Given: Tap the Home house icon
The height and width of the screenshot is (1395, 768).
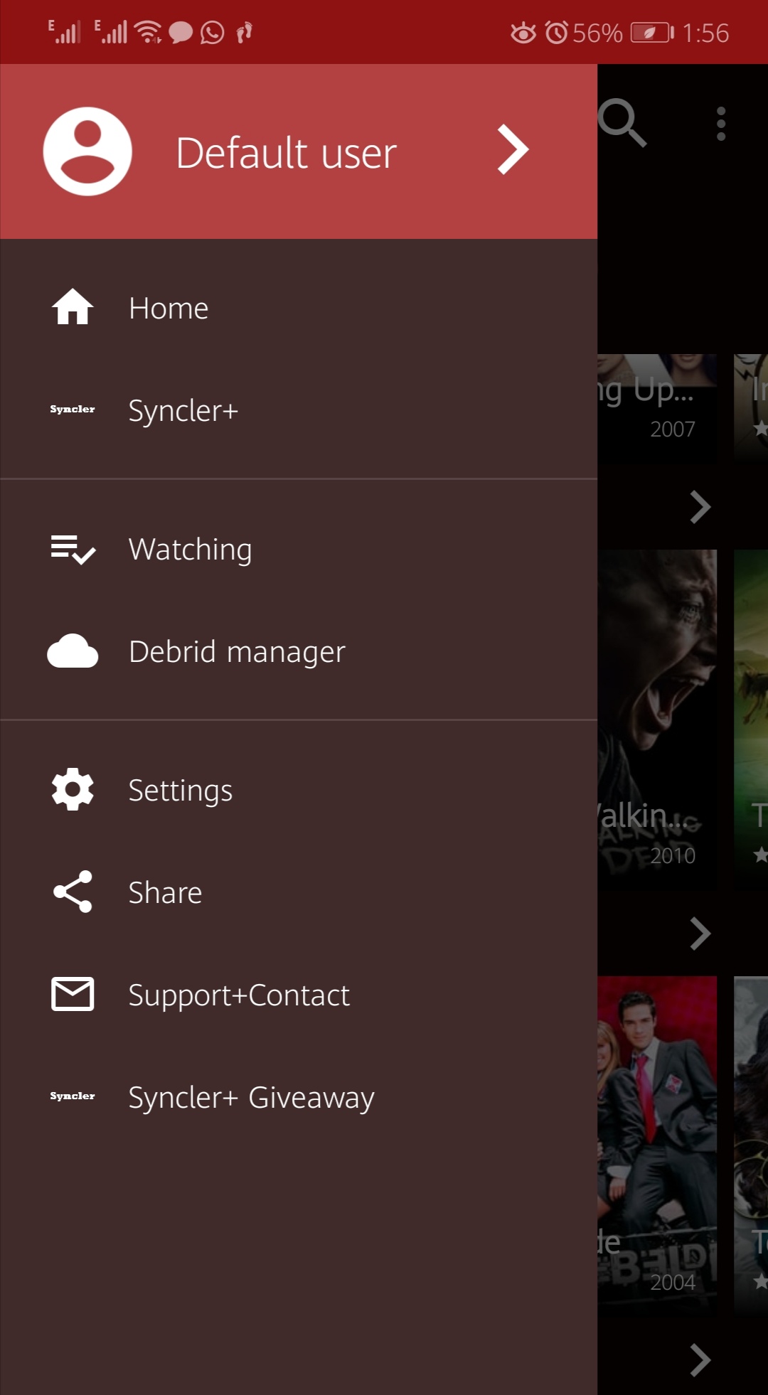Looking at the screenshot, I should point(73,307).
